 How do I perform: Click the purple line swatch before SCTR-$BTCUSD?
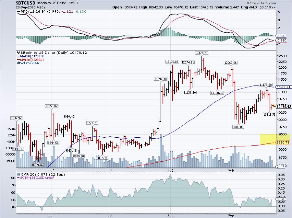[x=18, y=178]
